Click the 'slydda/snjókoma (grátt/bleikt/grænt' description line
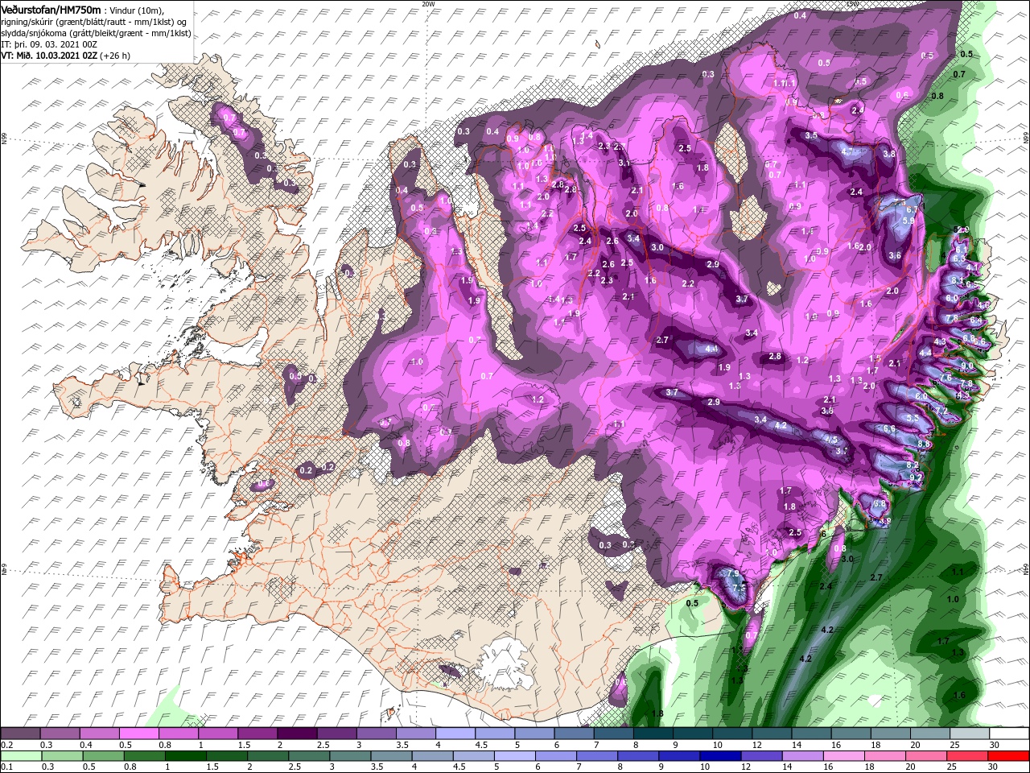This screenshot has width=1030, height=773. (x=96, y=34)
